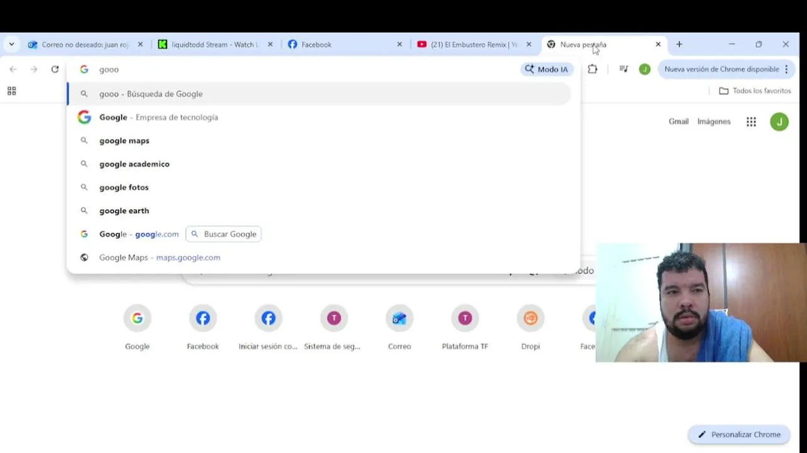Click the Buscar Google chip
Screen dimensions: 807x453
point(224,234)
